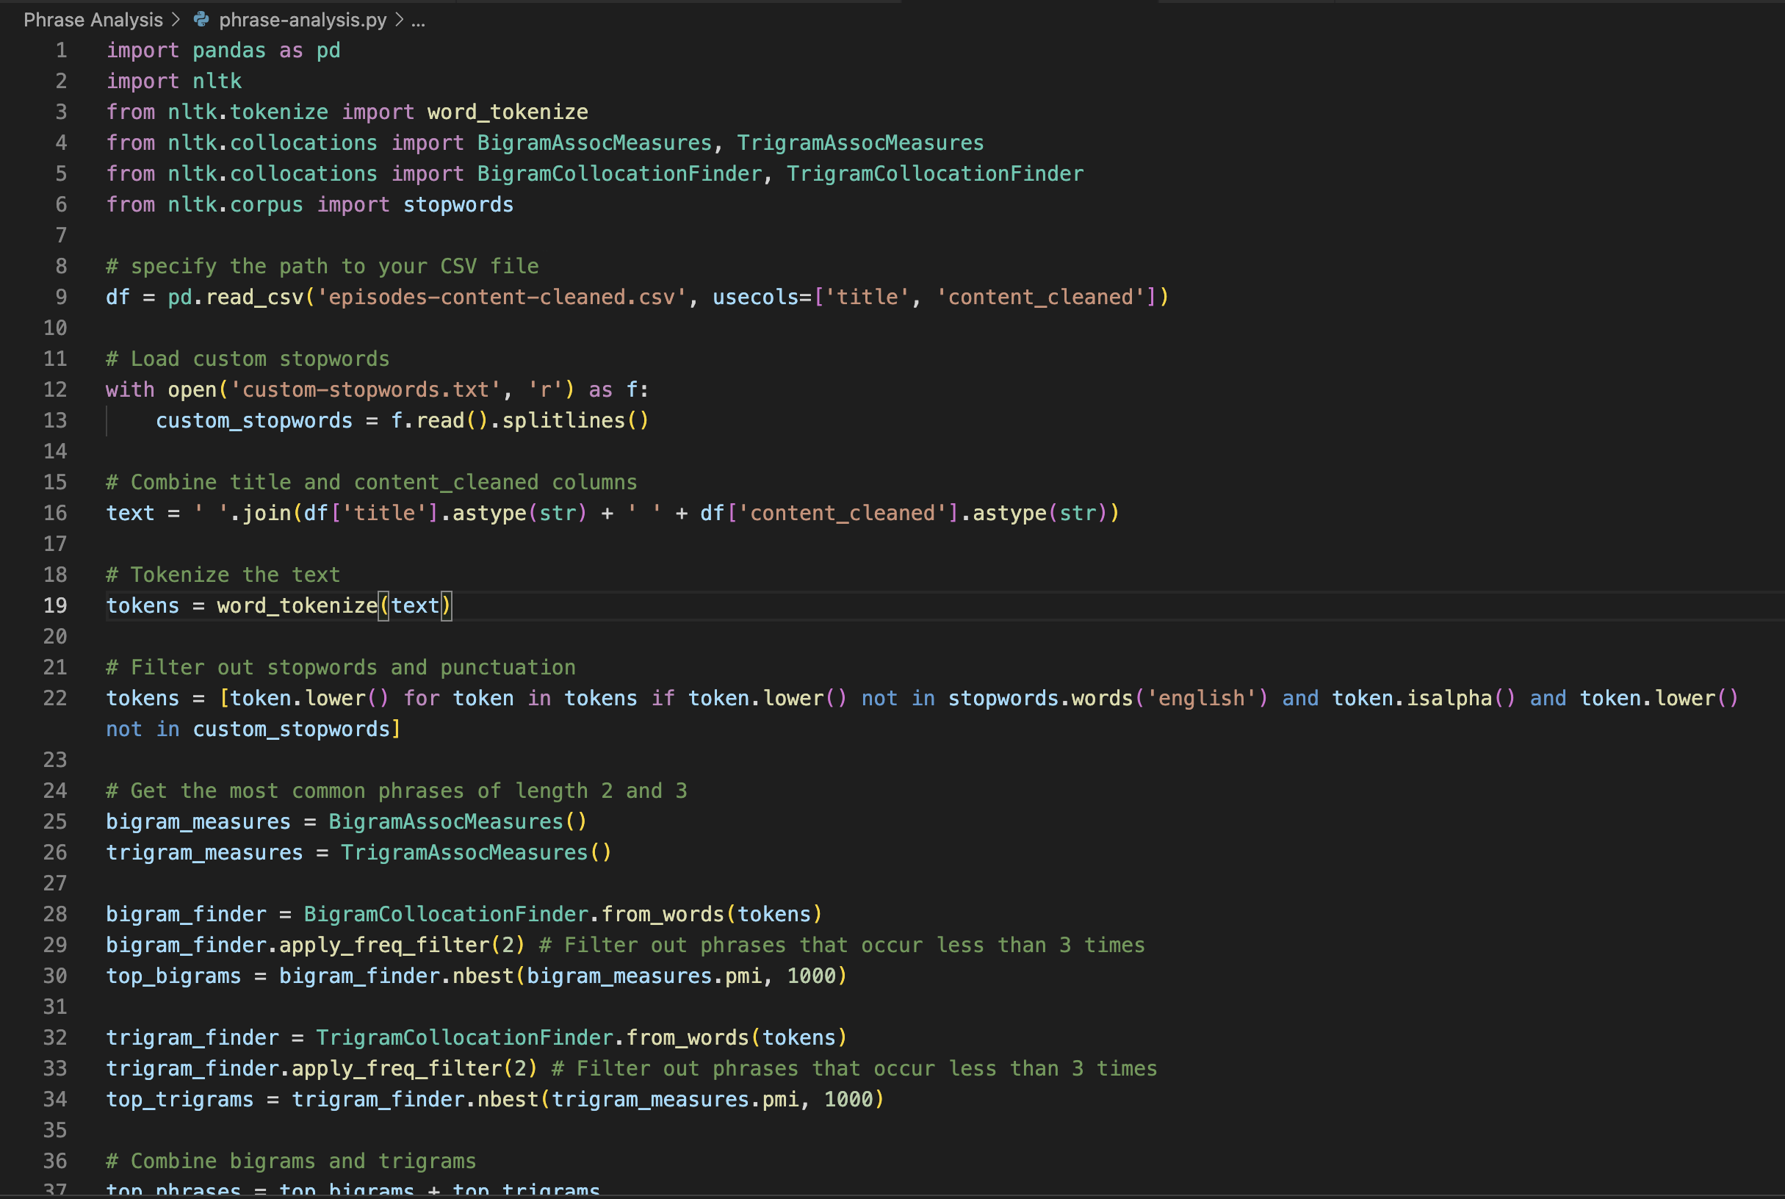Click line number 1
Viewport: 1785px width, 1199px height.
point(59,50)
